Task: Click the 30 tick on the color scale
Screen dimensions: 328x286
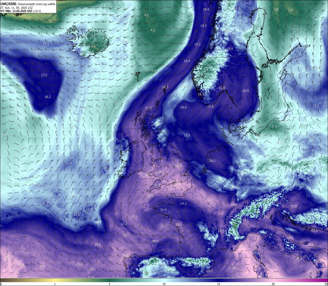Action: tap(273, 284)
